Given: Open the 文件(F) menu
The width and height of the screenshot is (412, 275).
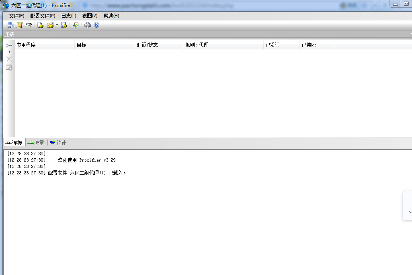Looking at the screenshot, I should (x=16, y=16).
